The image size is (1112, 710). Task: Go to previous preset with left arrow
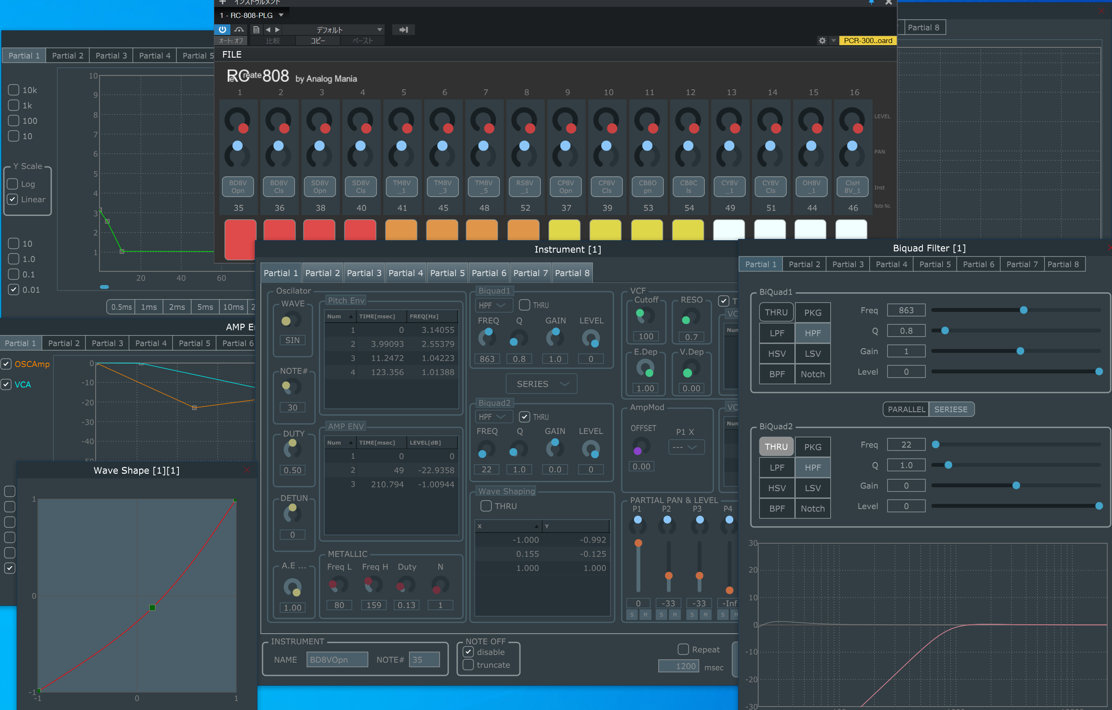[268, 29]
